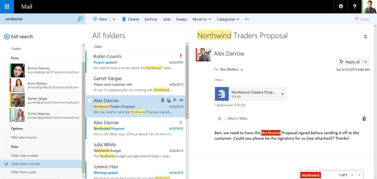Mark selected message read/unread via envelope icon

pyautogui.click(x=169, y=100)
